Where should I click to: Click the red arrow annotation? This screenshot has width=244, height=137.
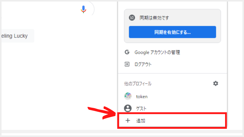[x=102, y=113]
